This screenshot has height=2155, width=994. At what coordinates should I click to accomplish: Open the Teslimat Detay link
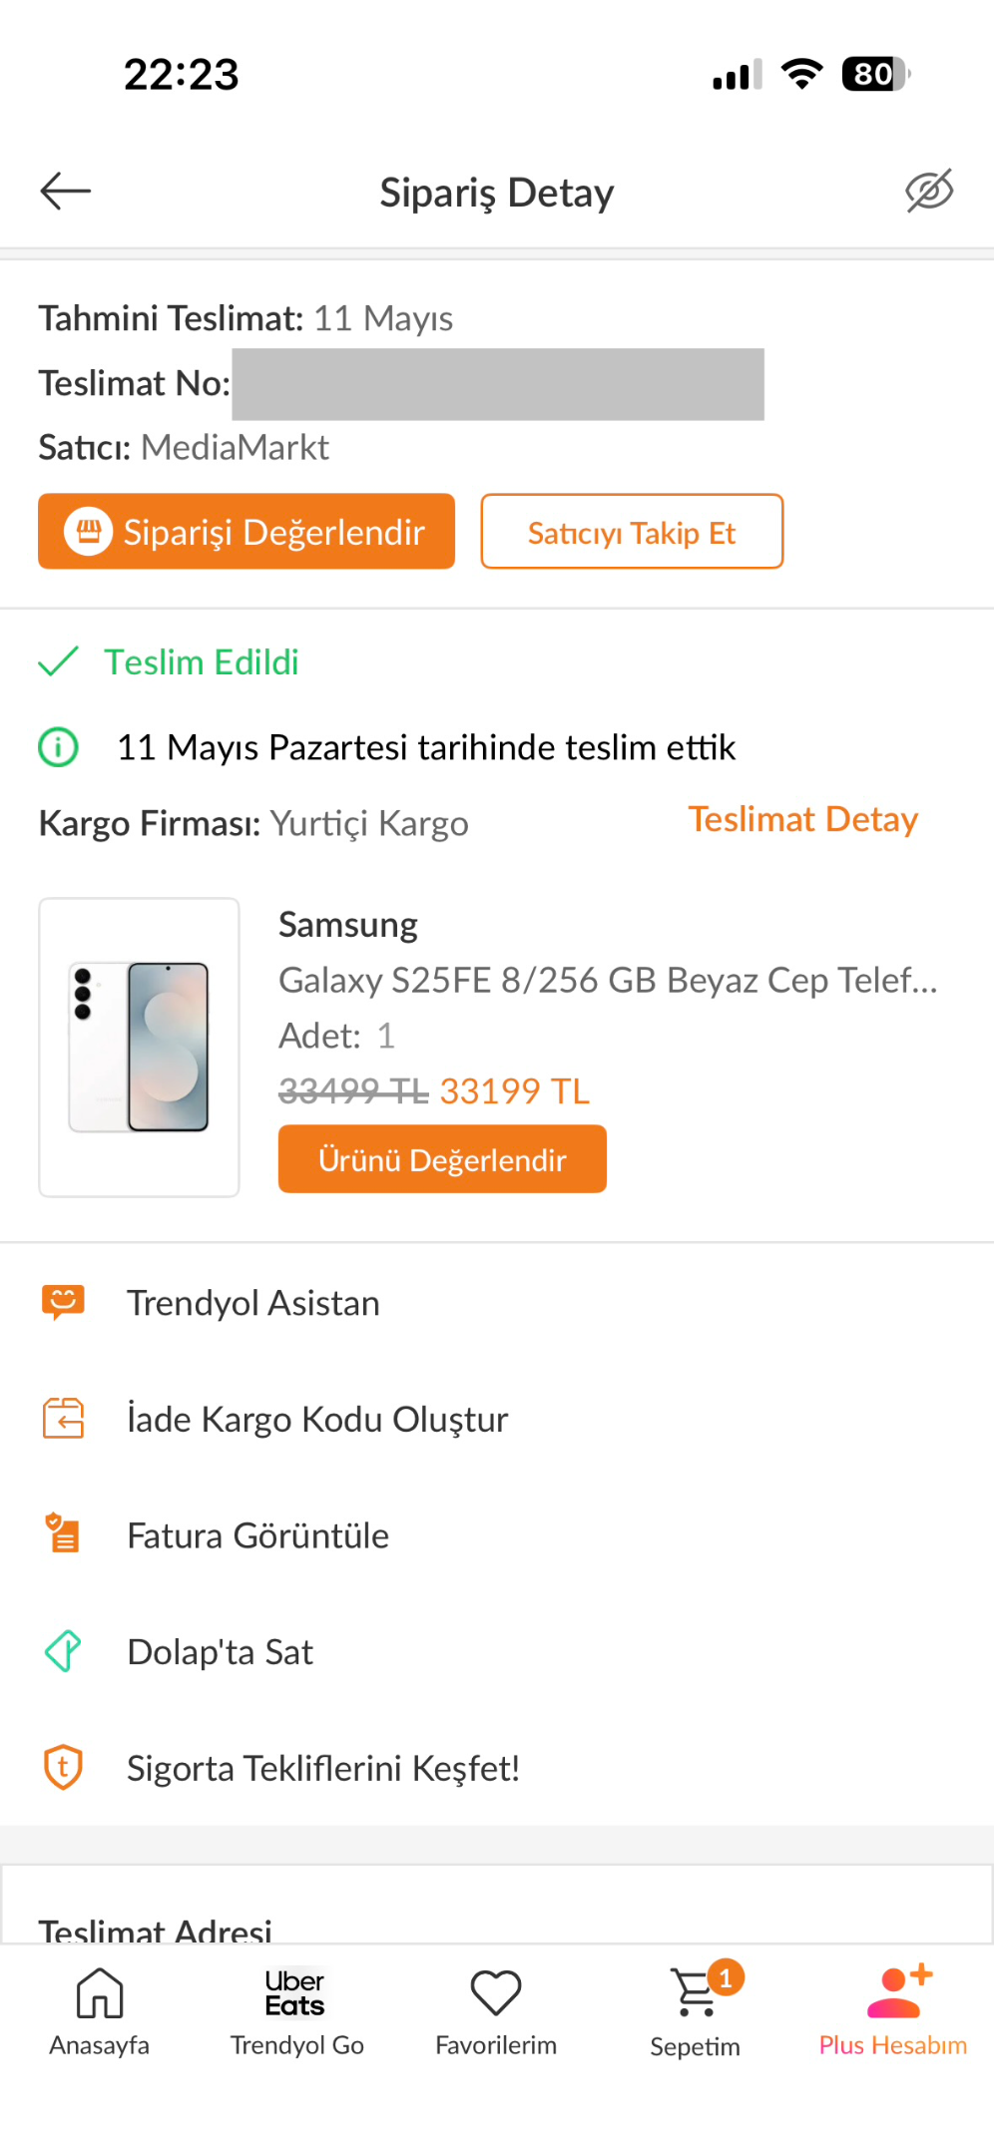[802, 819]
